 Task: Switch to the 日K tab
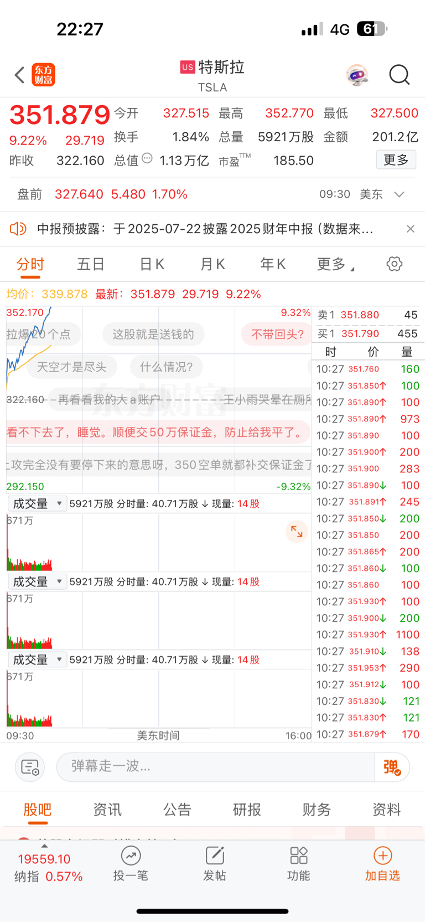pos(152,264)
